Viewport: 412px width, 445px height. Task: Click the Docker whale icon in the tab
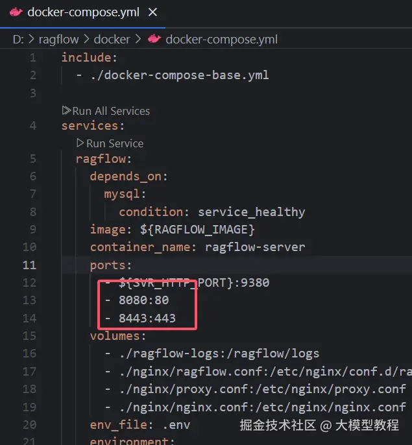(16, 12)
